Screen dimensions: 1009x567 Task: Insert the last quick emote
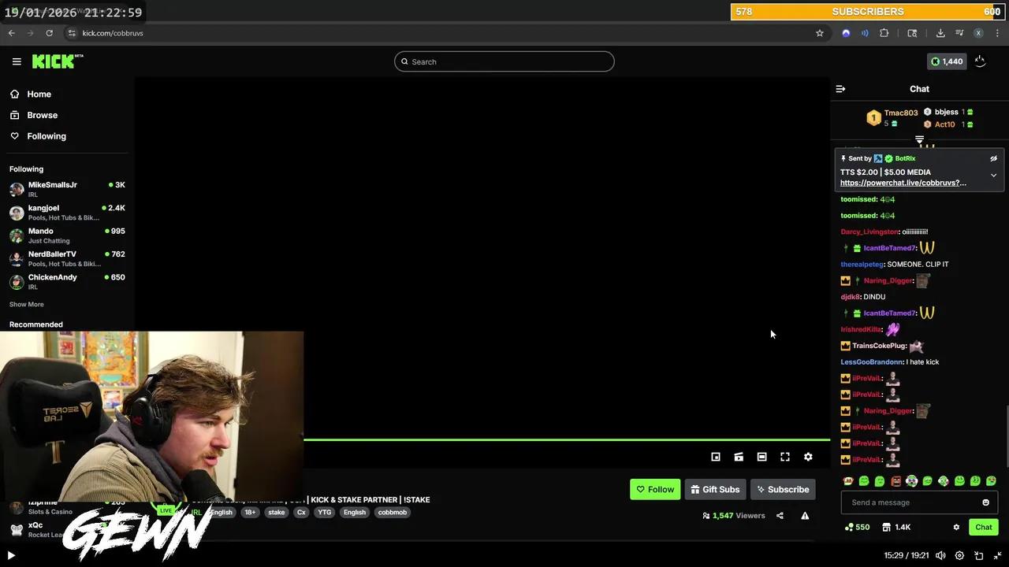[991, 481]
